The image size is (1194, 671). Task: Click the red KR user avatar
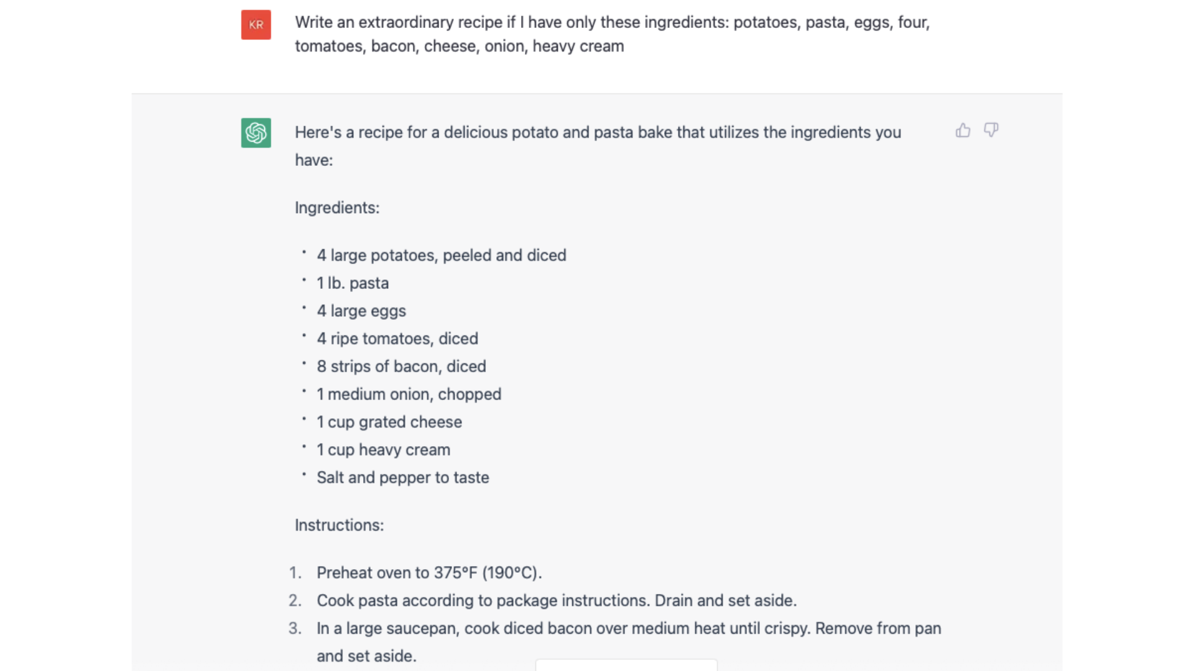(256, 25)
